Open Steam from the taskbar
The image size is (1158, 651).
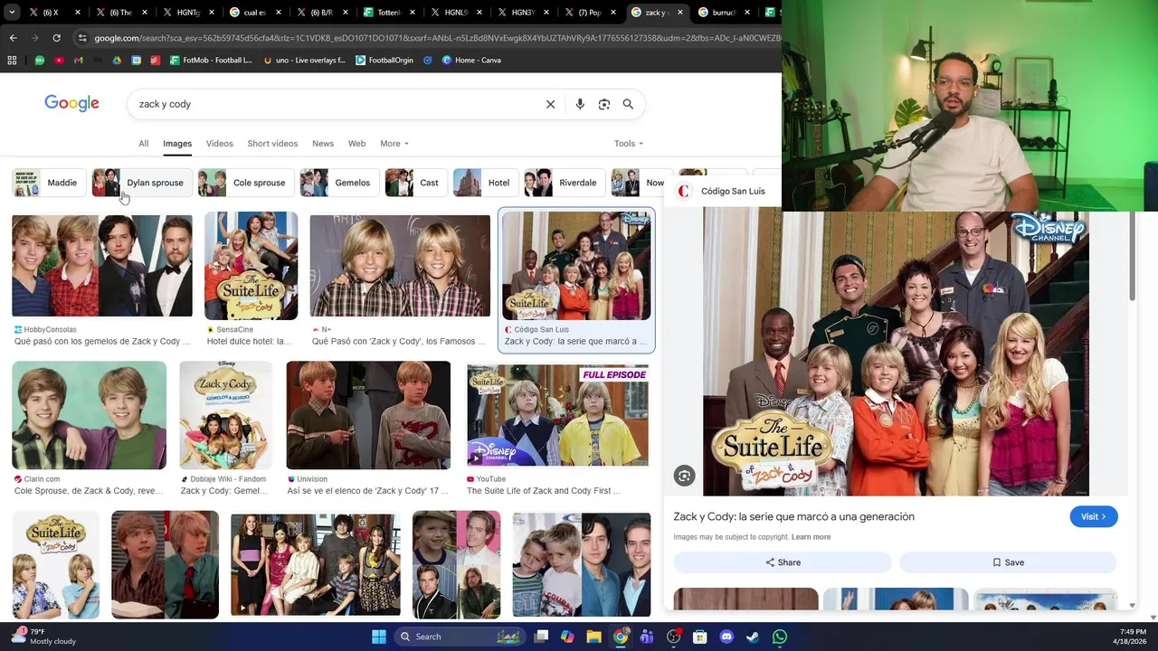(x=753, y=637)
